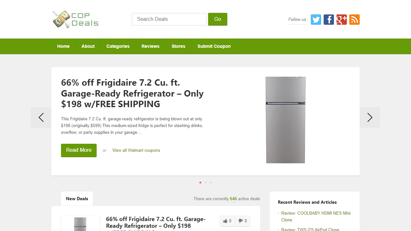Select the second carousel dot

[x=205, y=183]
